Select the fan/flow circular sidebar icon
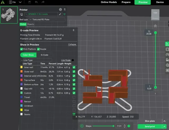This screenshot has height=130, width=169. pos(167,65)
